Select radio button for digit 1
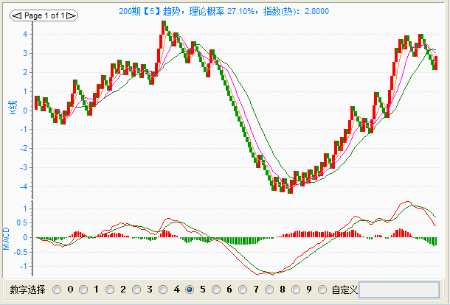 [83, 290]
